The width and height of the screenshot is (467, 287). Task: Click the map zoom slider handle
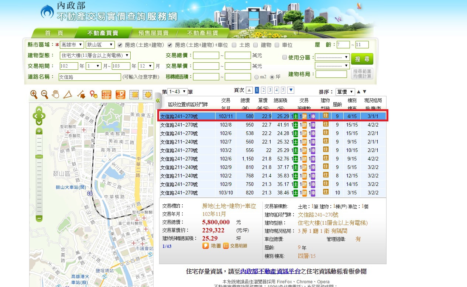tap(39, 157)
